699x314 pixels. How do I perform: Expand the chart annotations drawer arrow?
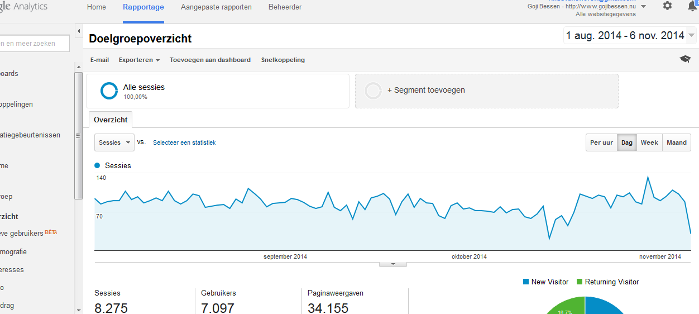tap(393, 264)
